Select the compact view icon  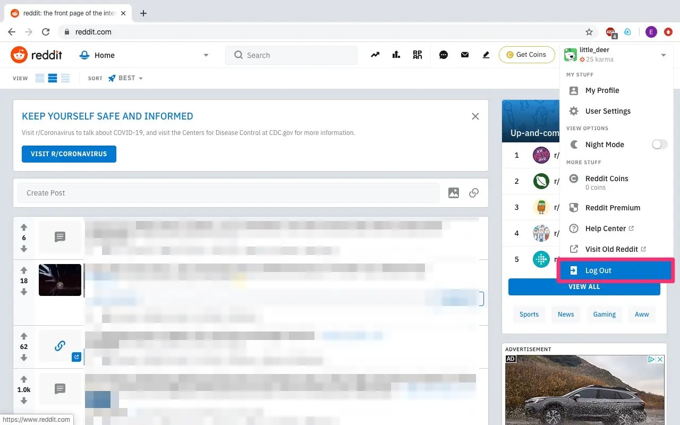65,78
